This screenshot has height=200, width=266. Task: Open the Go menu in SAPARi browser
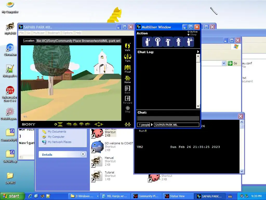point(29,33)
